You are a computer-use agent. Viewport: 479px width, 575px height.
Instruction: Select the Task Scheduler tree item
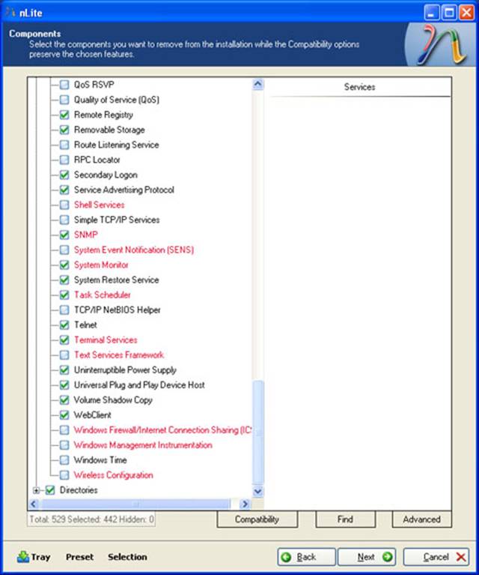tap(102, 295)
